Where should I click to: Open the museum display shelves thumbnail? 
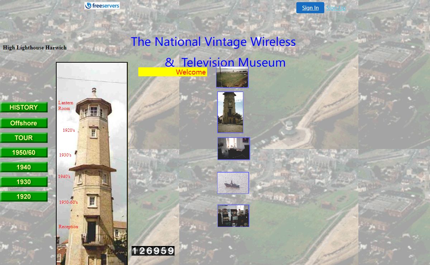point(233,216)
